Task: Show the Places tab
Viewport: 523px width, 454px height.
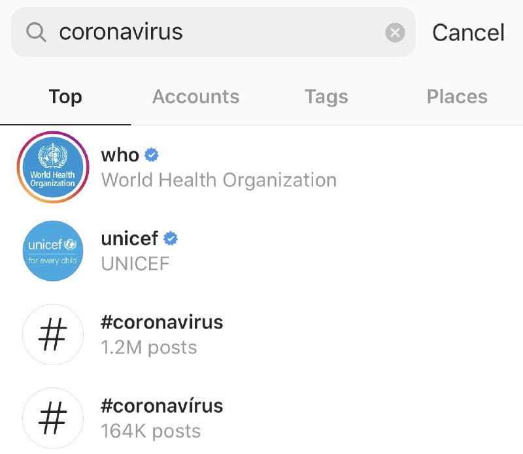Action: [457, 97]
